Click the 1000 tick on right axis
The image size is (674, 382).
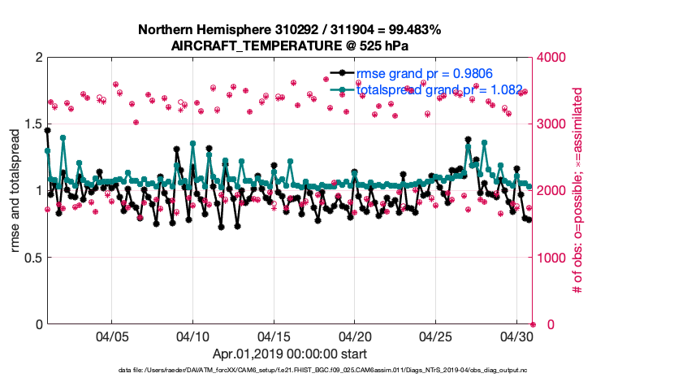pyautogui.click(x=553, y=258)
